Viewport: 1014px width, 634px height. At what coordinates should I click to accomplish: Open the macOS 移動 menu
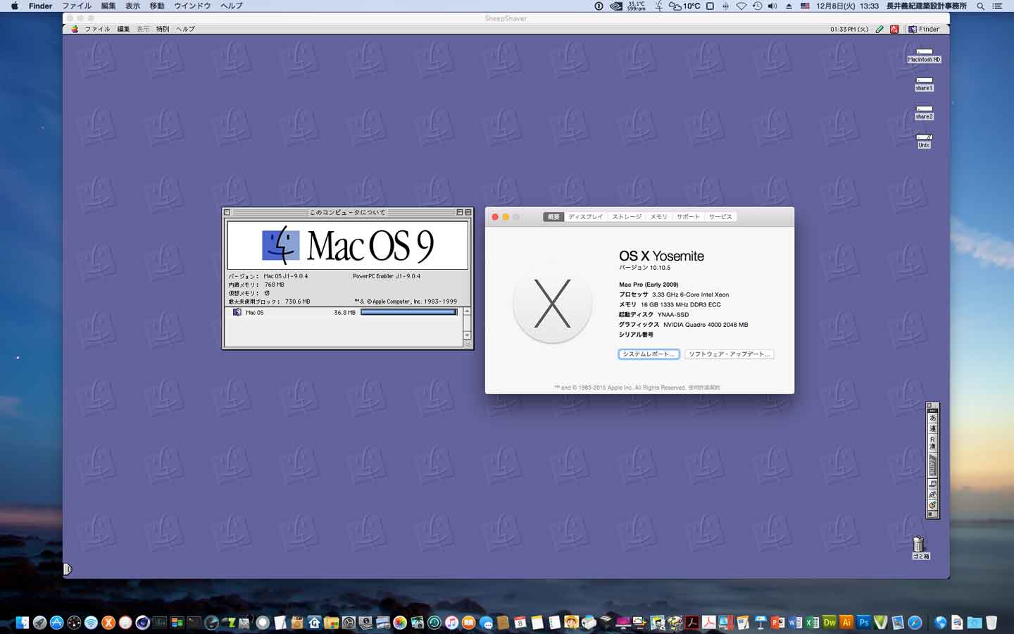[157, 6]
